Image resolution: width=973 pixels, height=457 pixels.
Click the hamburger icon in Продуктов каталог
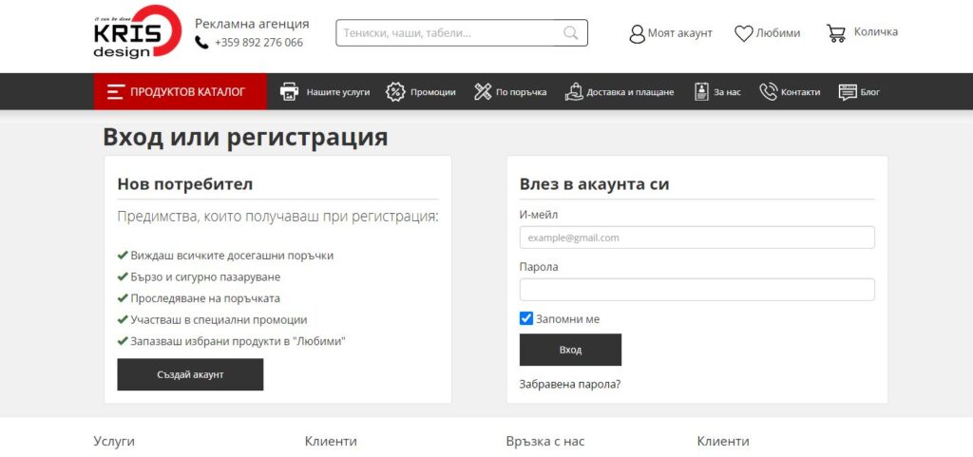pos(115,92)
